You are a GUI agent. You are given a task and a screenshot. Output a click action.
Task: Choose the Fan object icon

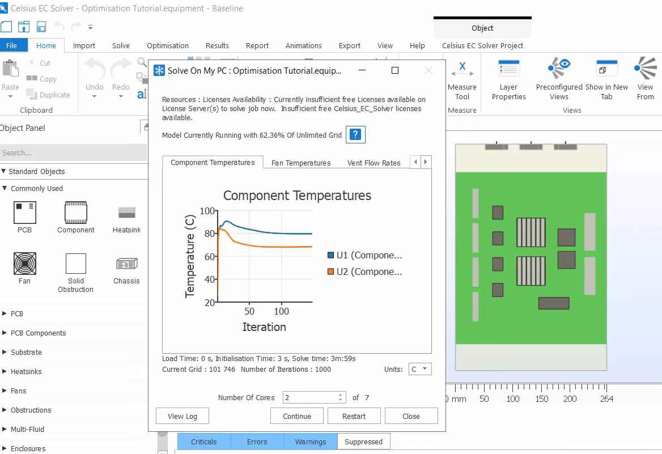(24, 264)
